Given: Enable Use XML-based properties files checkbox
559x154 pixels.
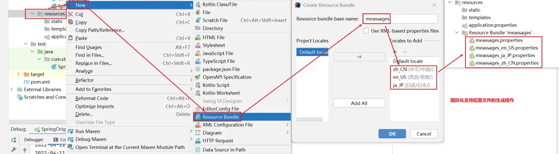Looking at the screenshot, I should tap(366, 31).
